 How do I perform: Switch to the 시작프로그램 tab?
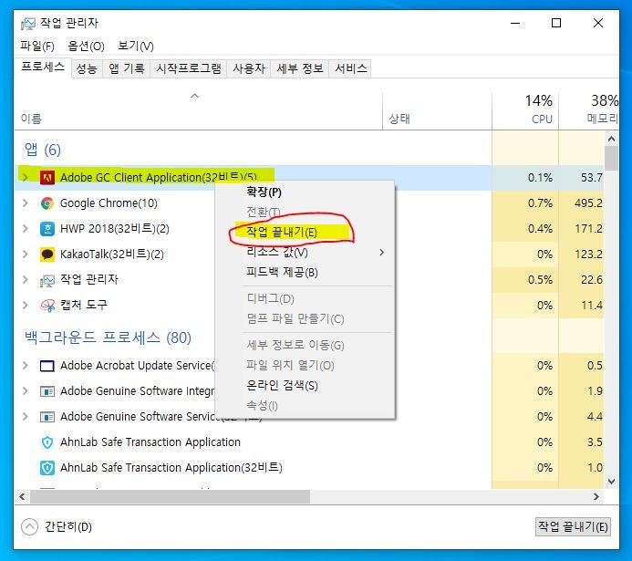point(189,68)
